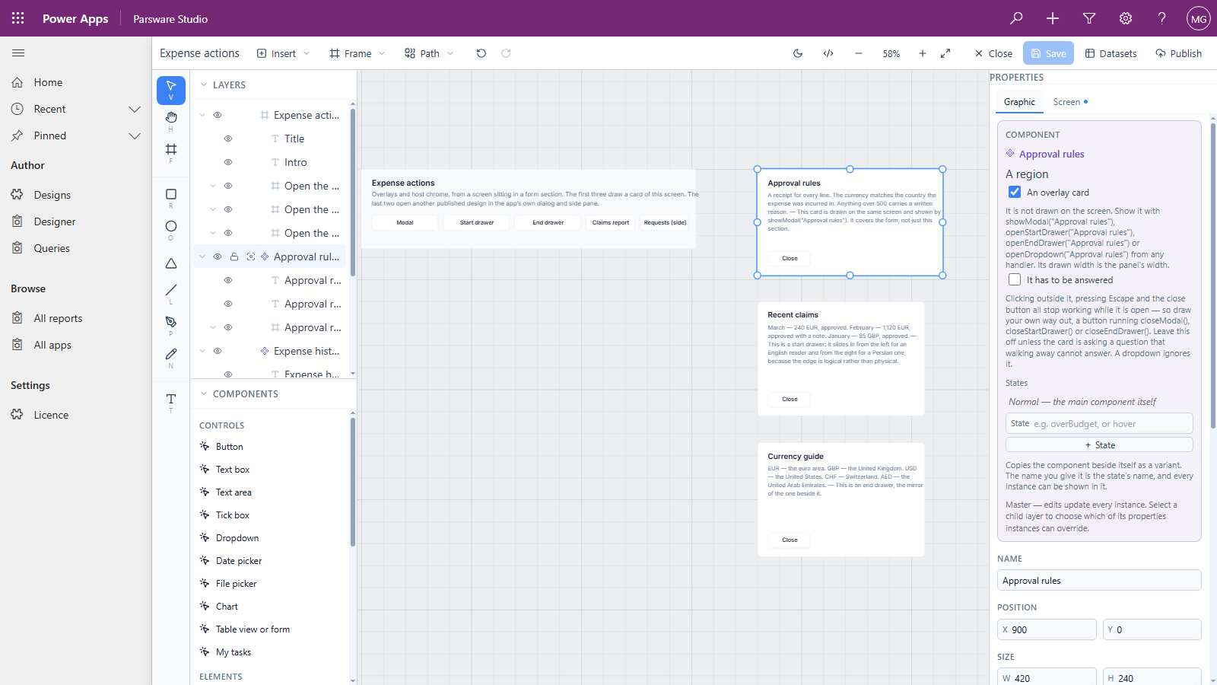Viewport: 1217px width, 685px height.
Task: Select the triangle shape tool
Action: (171, 263)
